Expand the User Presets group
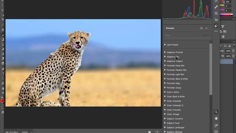This screenshot has width=236, height=133. [x=165, y=45]
